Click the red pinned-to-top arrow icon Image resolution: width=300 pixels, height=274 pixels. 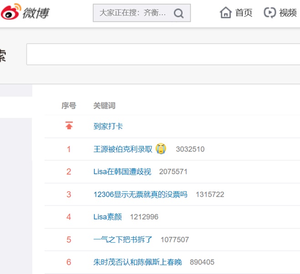point(69,126)
